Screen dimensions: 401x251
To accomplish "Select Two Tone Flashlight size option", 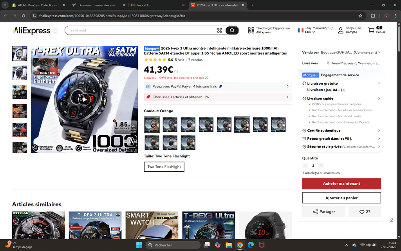I will pos(164,167).
